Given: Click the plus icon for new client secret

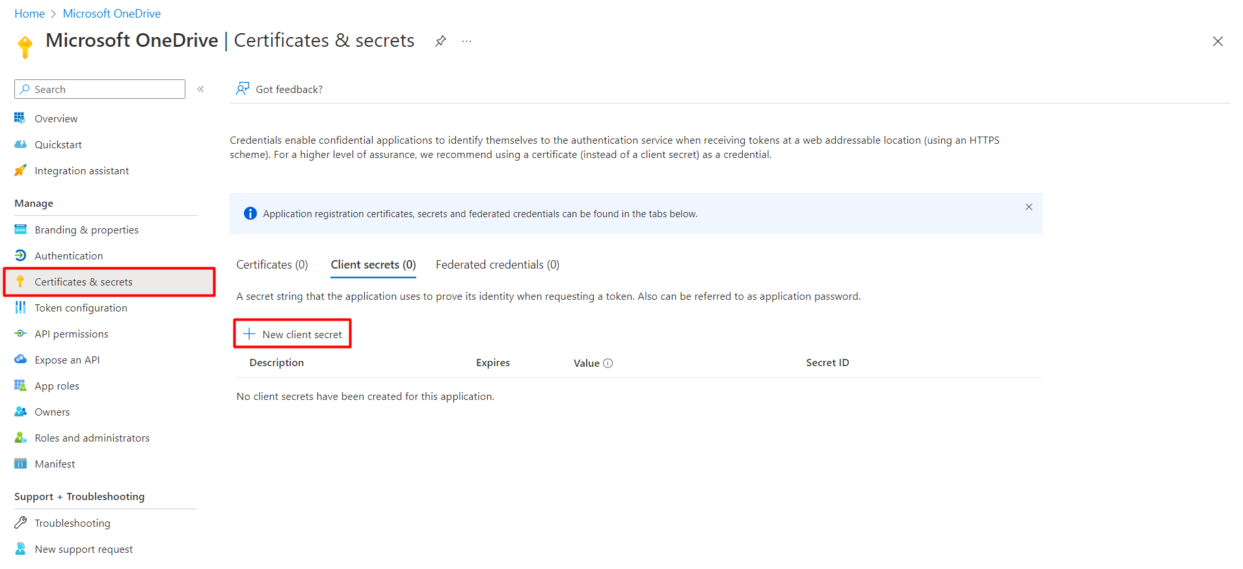Looking at the screenshot, I should pos(249,334).
